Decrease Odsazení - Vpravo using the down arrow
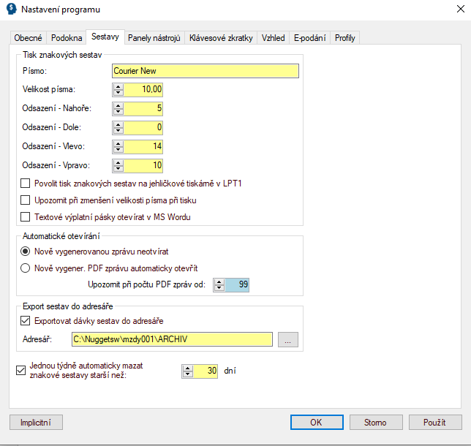Viewport: 471px width, 446px height. tap(117, 169)
